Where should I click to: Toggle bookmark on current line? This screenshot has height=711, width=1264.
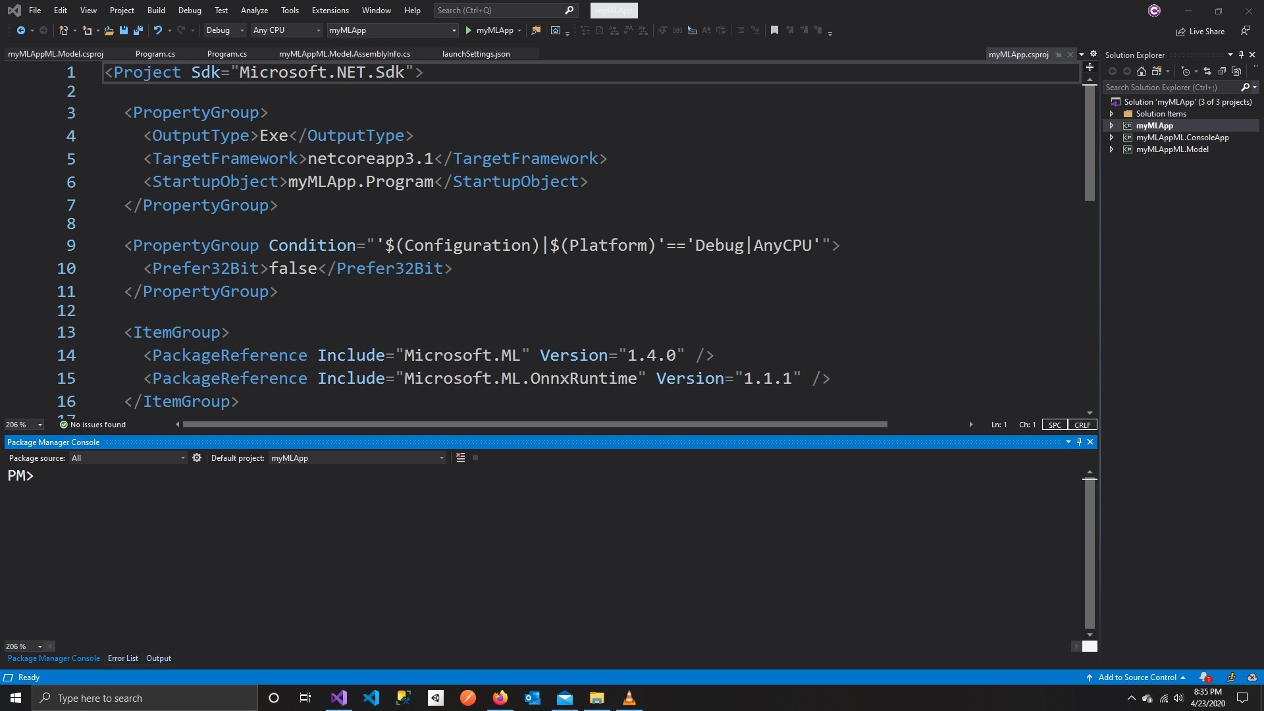775,30
